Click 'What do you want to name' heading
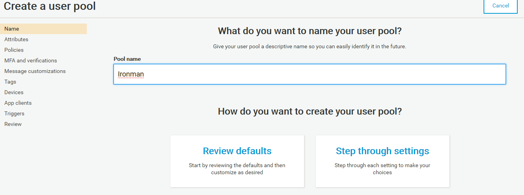The image size is (524, 195). coord(310,31)
